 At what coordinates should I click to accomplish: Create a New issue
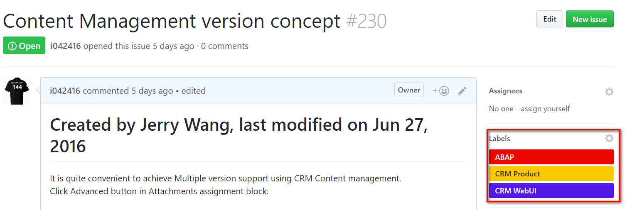click(590, 19)
